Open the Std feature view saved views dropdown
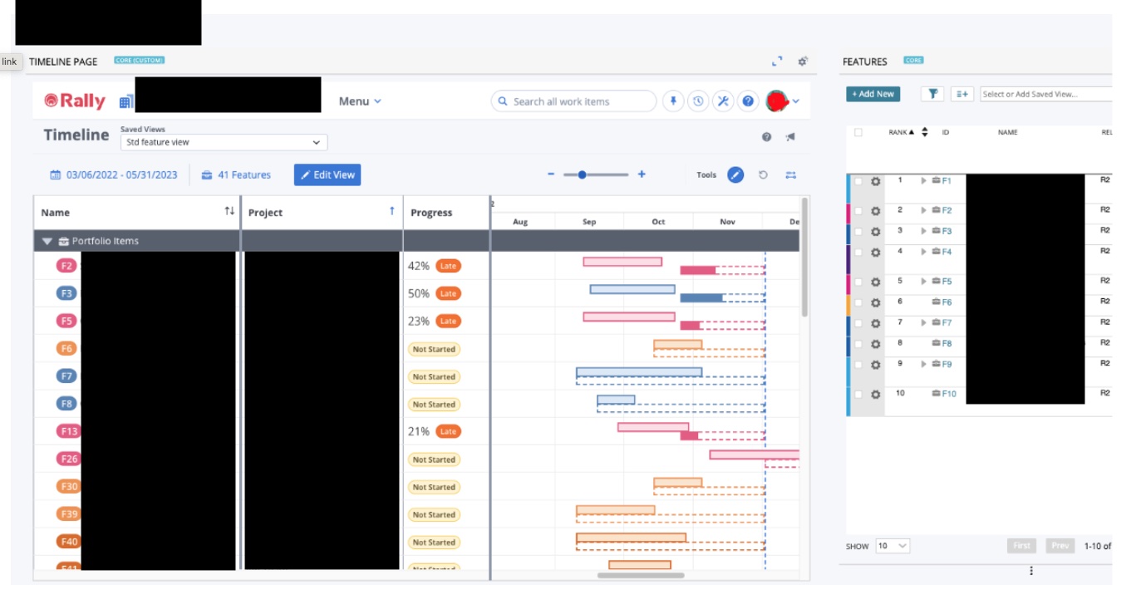Viewport: 1146px width, 604px height. click(x=224, y=142)
